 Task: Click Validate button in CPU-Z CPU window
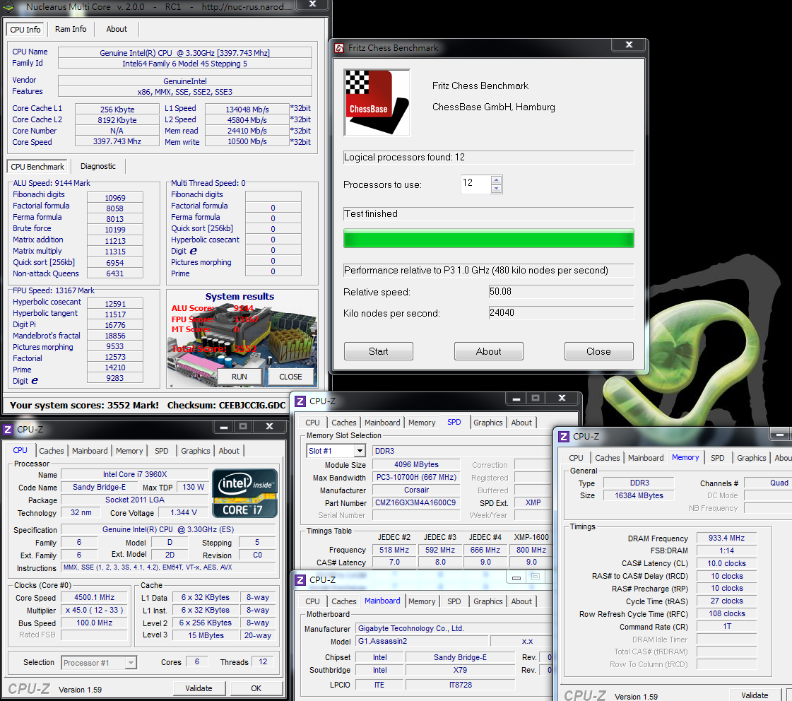[x=199, y=688]
